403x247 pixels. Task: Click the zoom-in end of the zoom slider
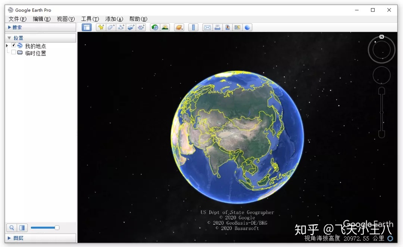[382, 91]
